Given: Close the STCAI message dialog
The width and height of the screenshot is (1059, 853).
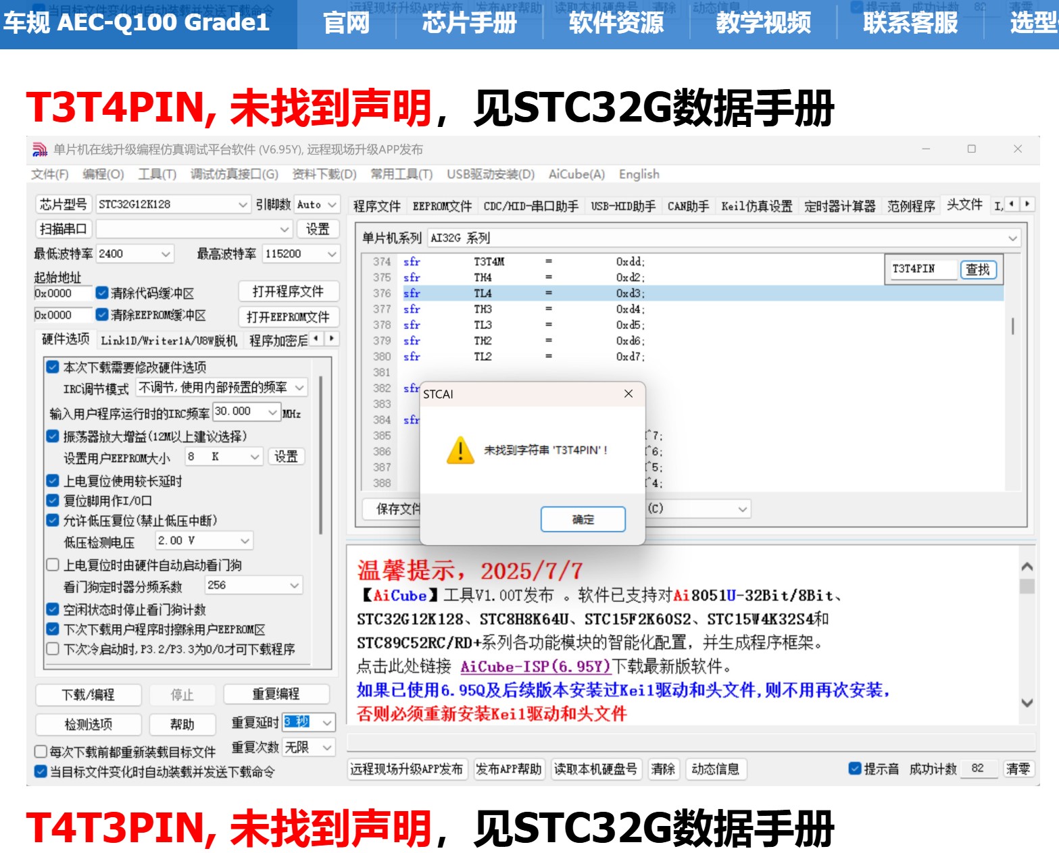Looking at the screenshot, I should pyautogui.click(x=629, y=394).
